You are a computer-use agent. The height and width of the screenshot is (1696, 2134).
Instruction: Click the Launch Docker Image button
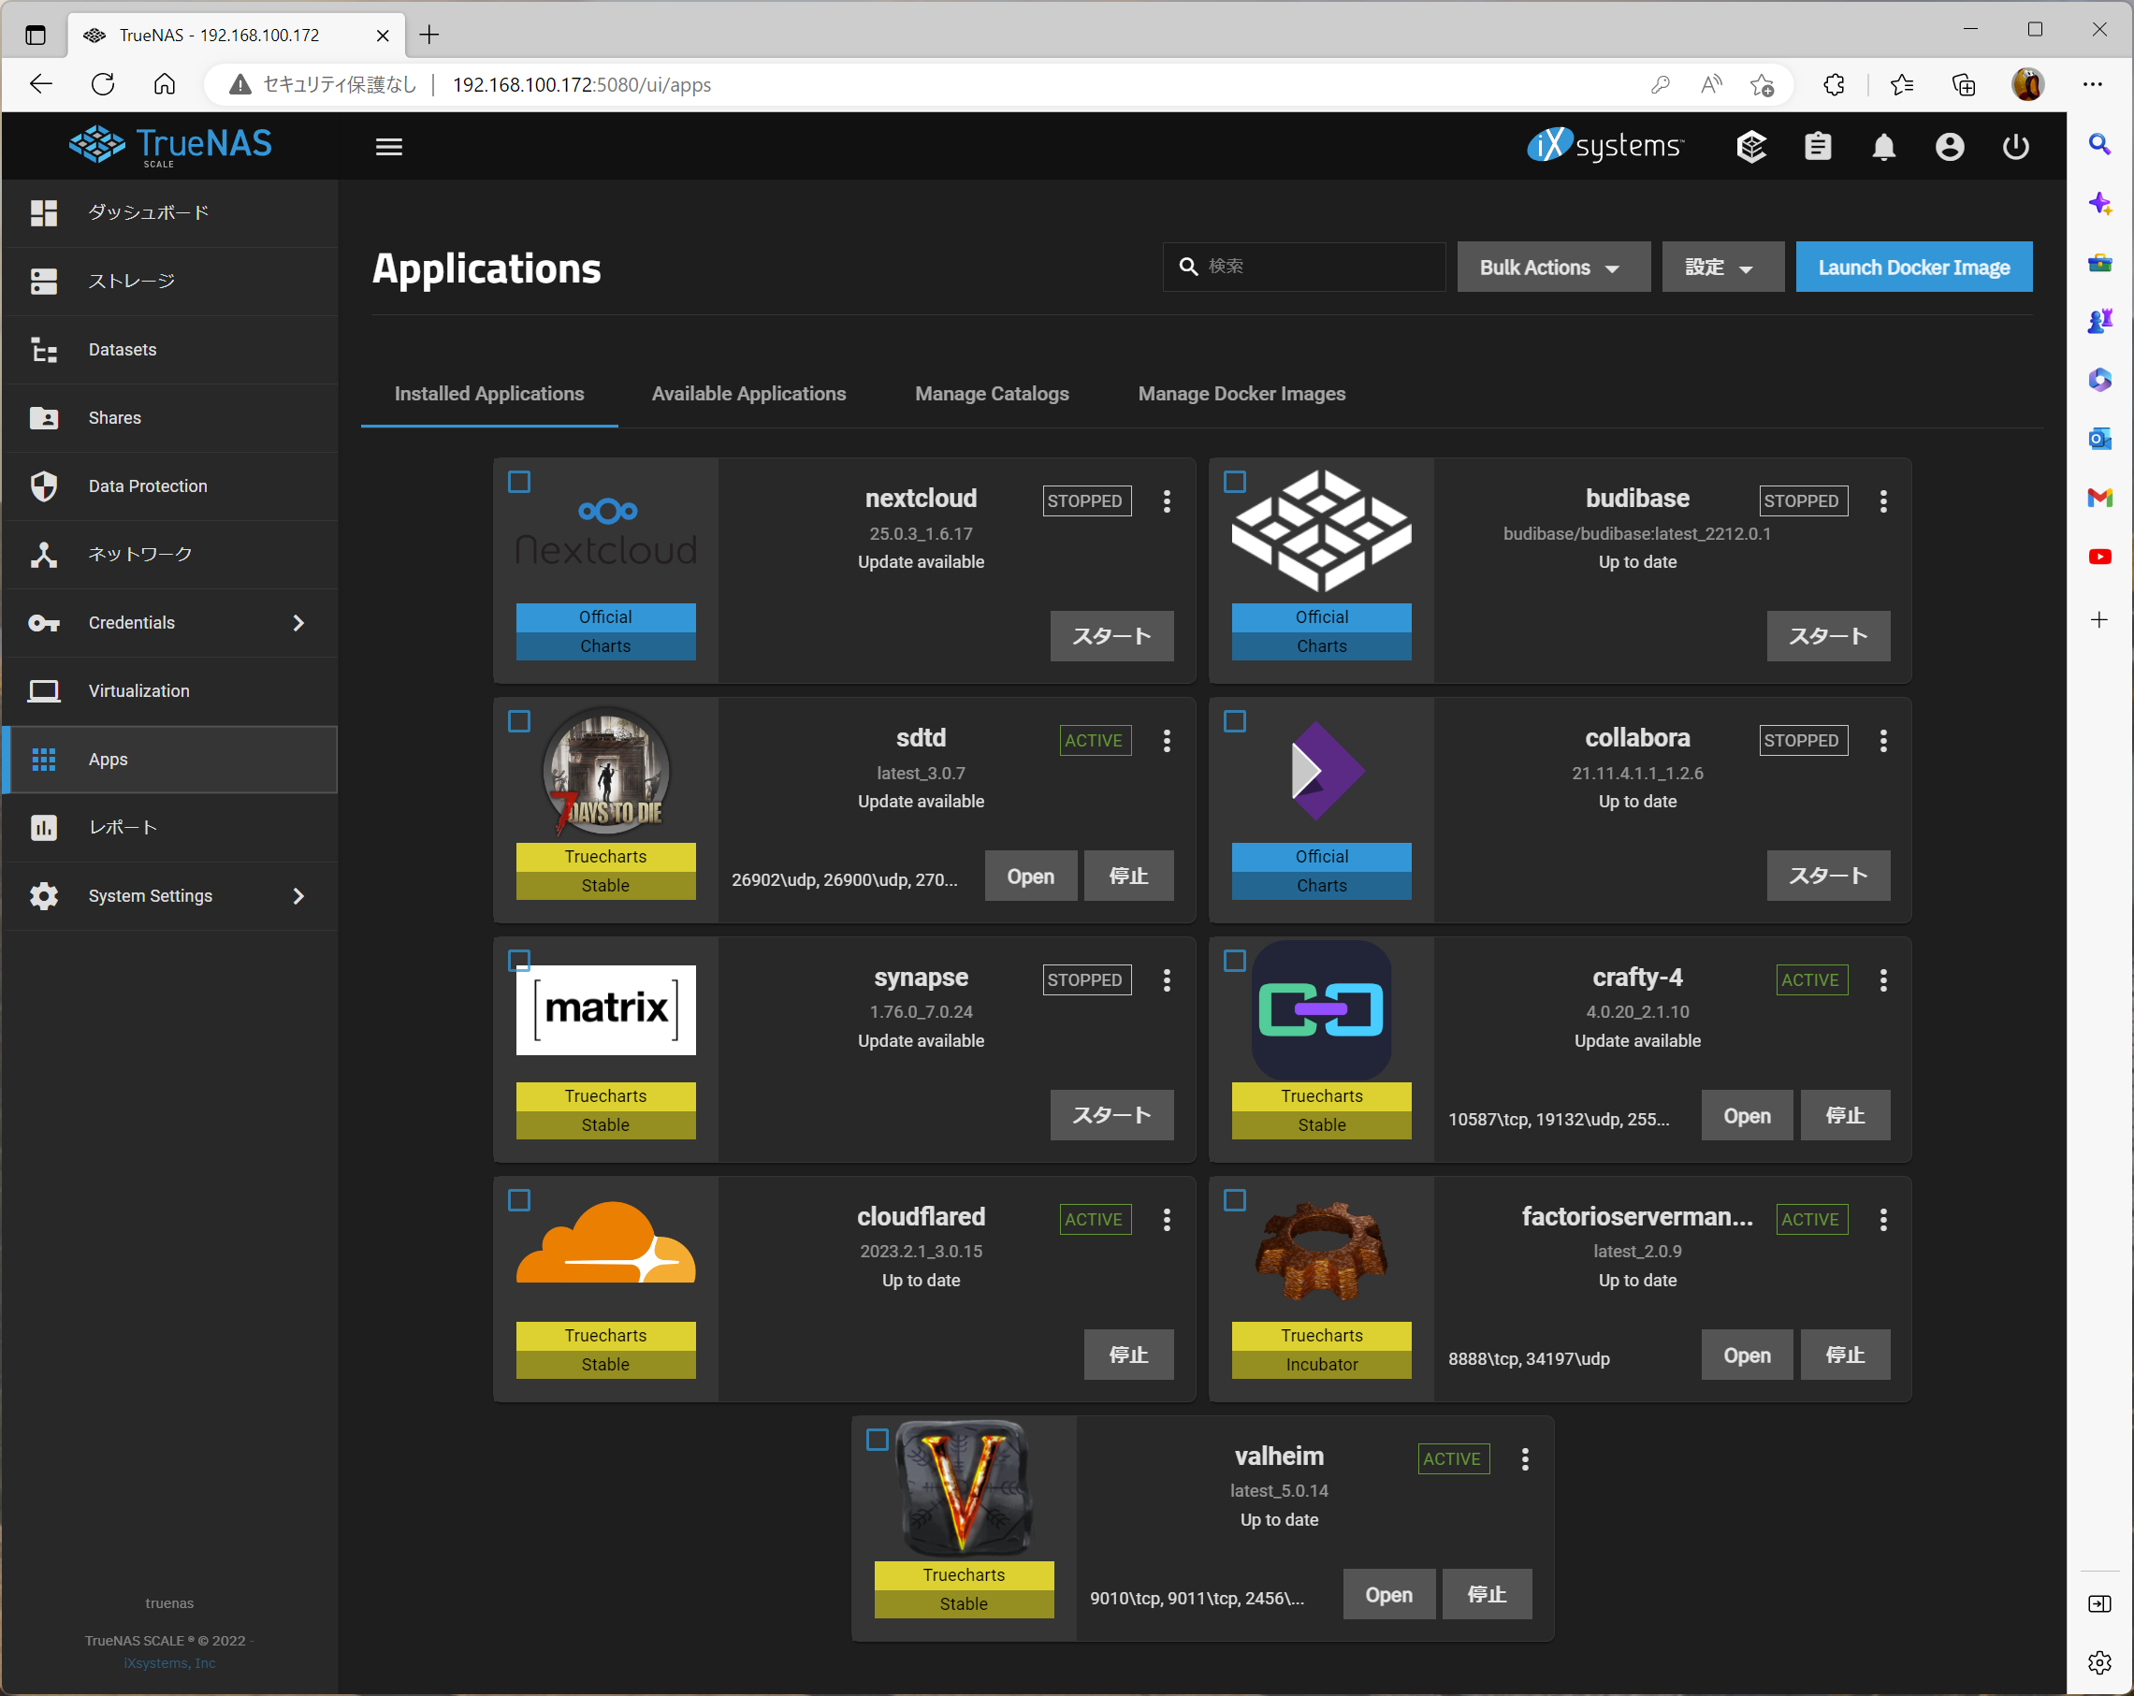1913,267
